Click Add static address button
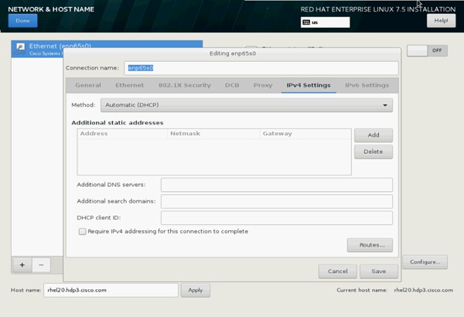 click(x=374, y=135)
